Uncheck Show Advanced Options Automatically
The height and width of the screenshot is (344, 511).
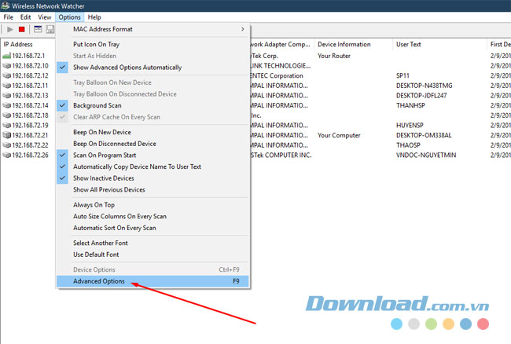pos(127,68)
